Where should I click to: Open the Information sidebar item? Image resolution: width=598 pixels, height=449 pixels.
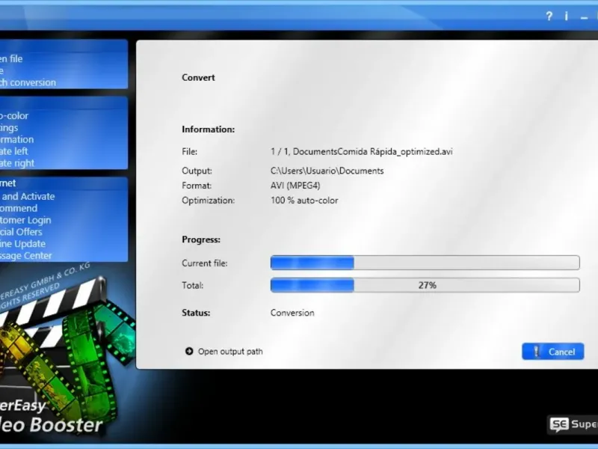pyautogui.click(x=16, y=139)
